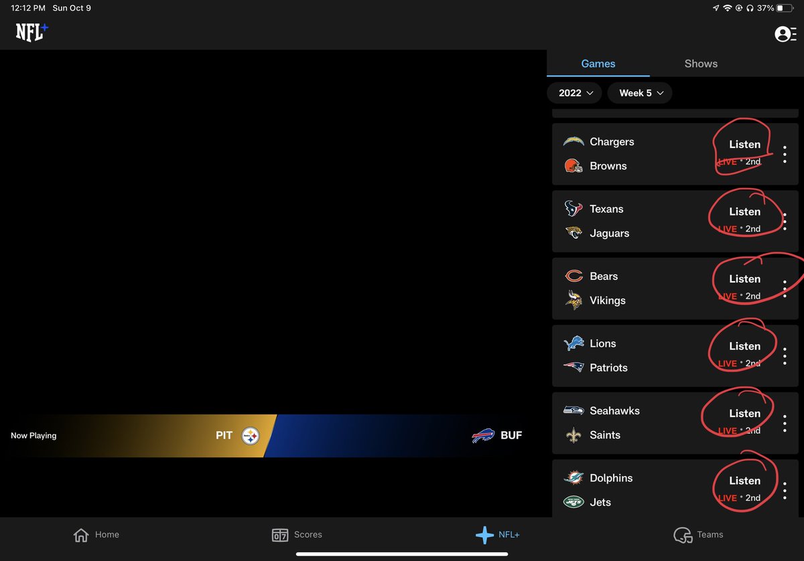Image resolution: width=804 pixels, height=561 pixels.
Task: Click the Lions team logo
Action: 574,343
